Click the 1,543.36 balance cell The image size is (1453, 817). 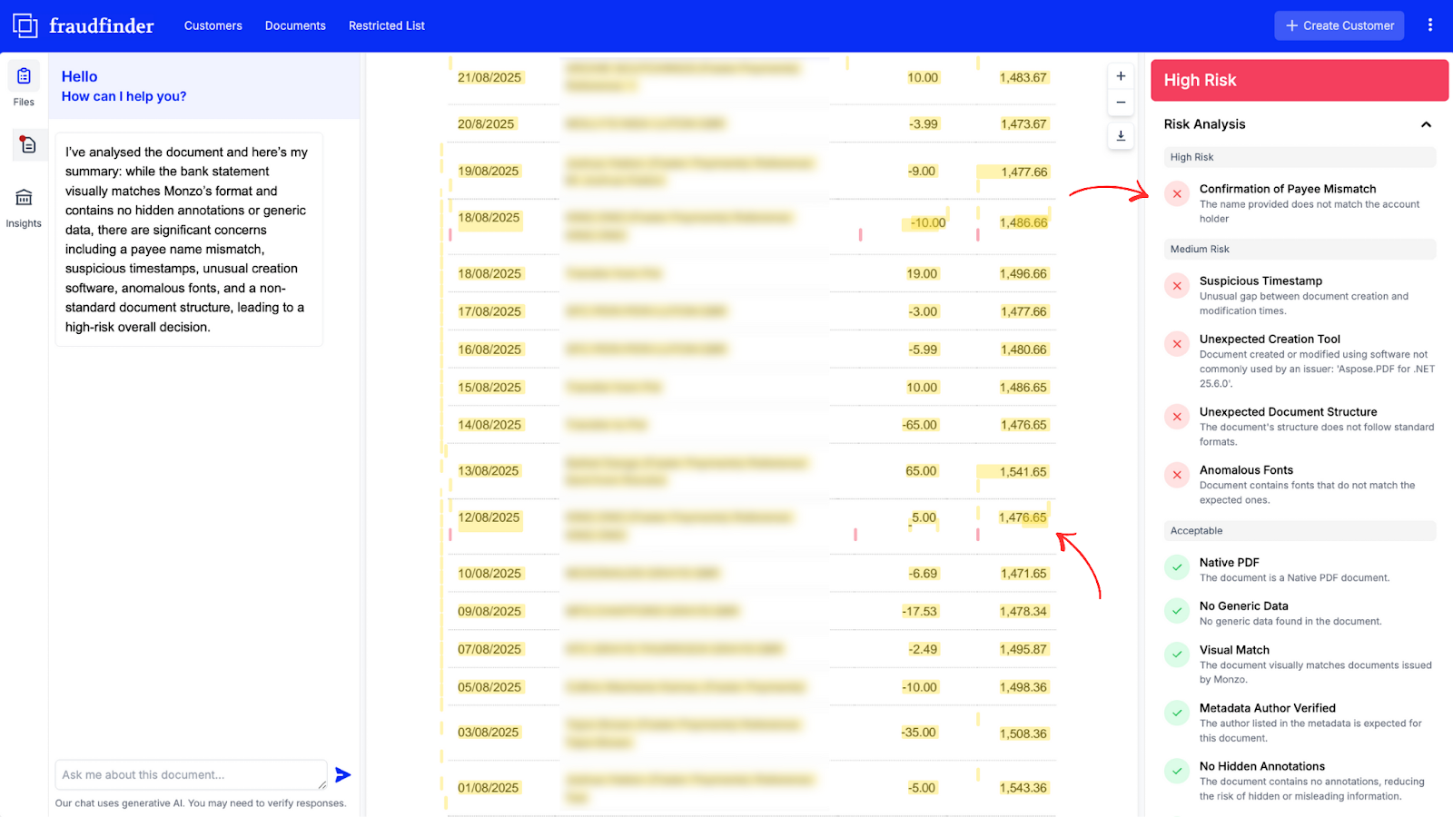coord(1023,788)
